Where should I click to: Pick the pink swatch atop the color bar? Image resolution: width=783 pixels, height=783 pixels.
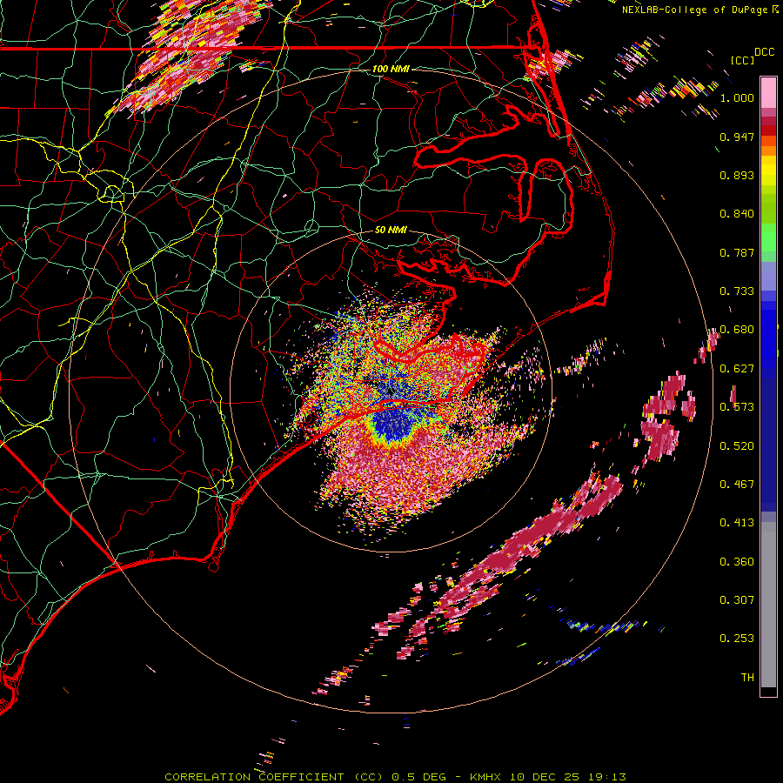point(768,92)
